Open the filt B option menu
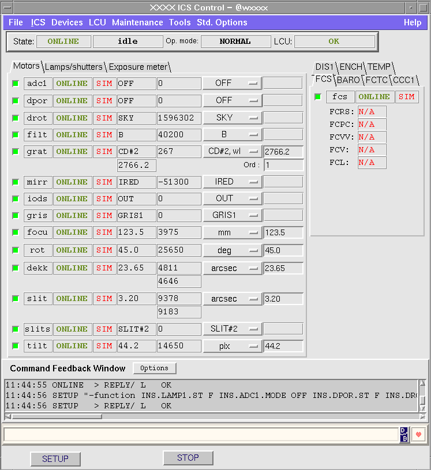The width and height of the screenshot is (431, 470). pos(232,134)
